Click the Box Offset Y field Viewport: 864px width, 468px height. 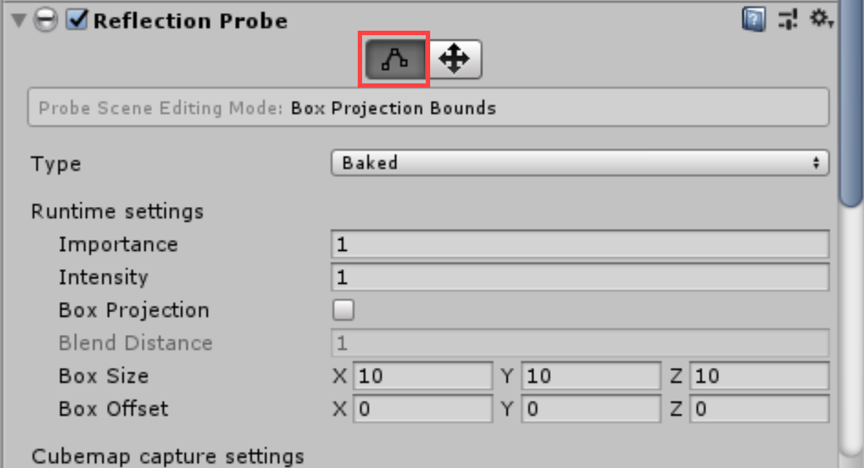(x=590, y=409)
